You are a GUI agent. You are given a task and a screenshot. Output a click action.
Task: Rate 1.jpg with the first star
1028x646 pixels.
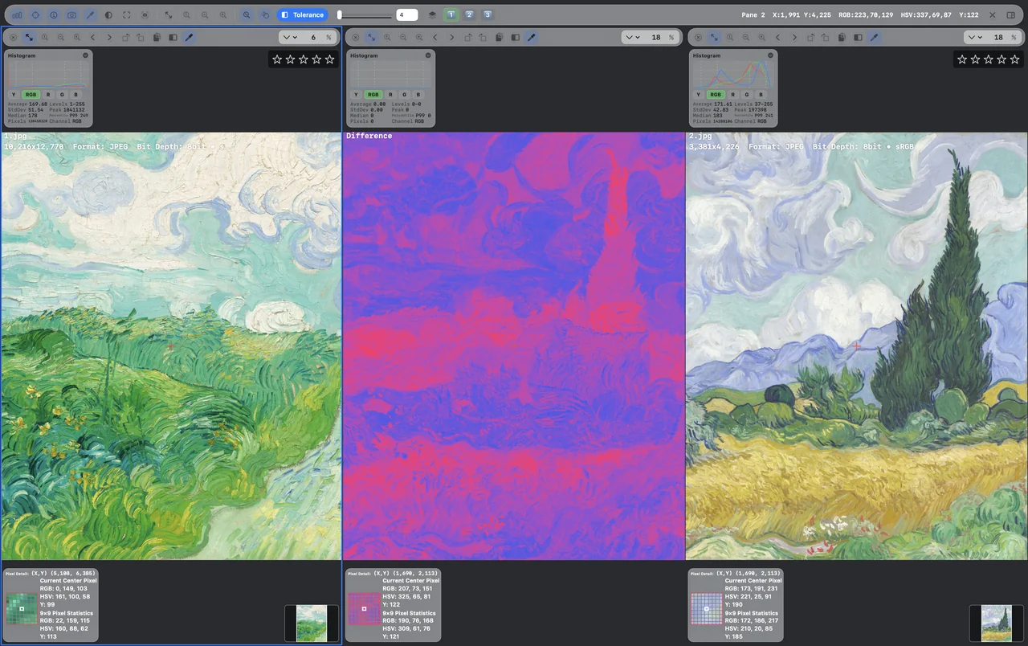277,59
